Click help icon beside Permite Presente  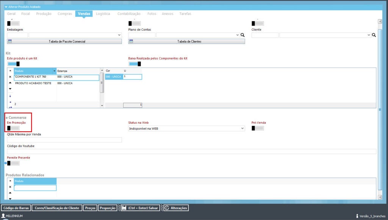(6, 163)
